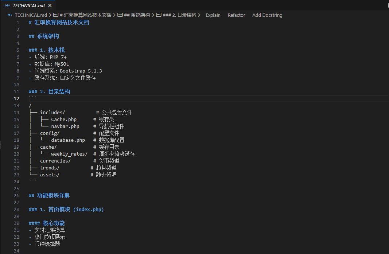Click 'config/' in the directory tree
Image resolution: width=389 pixels, height=254 pixels.
[x=50, y=133]
